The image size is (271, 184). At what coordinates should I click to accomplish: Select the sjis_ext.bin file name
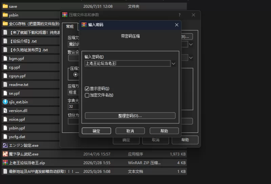coord(19,102)
